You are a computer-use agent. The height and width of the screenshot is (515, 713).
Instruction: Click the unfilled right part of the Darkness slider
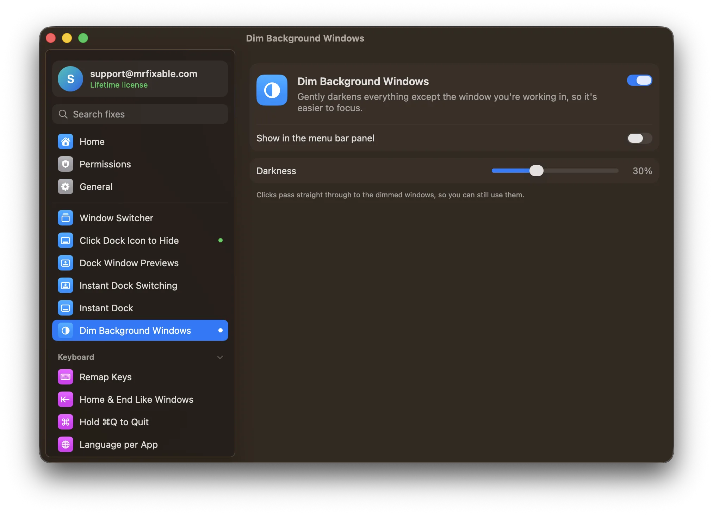[581, 171]
